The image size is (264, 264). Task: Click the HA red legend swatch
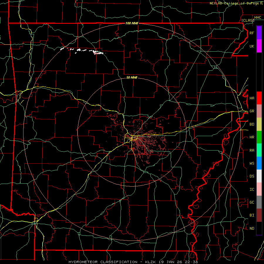point(259,98)
